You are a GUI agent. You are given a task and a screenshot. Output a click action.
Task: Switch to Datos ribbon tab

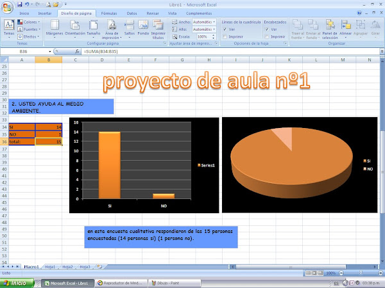point(132,13)
